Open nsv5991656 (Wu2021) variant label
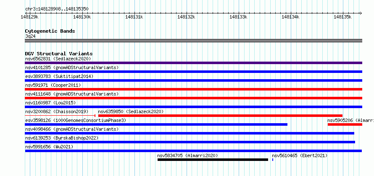The image size is (374, 176). (x=49, y=147)
